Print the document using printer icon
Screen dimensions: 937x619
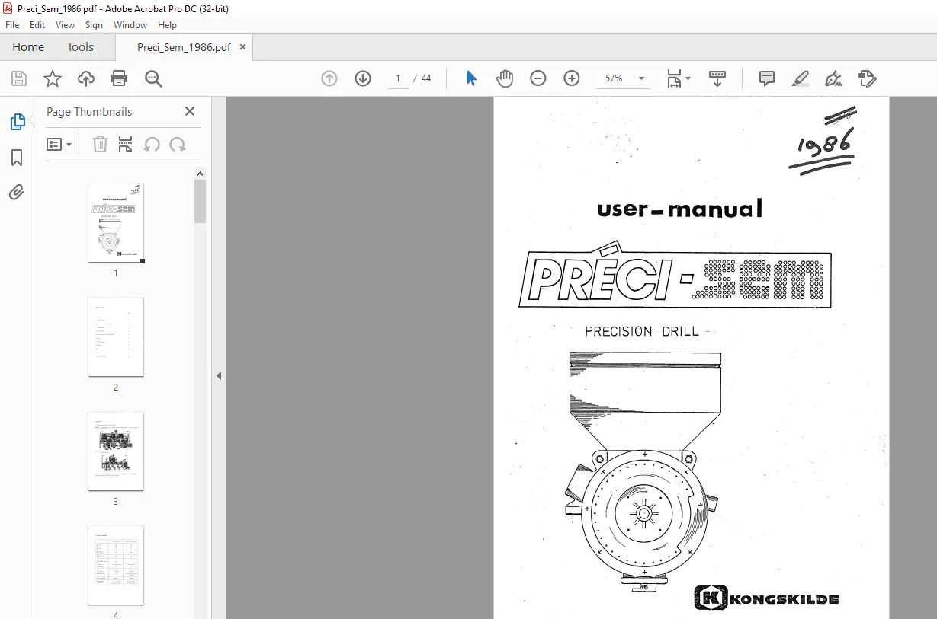pyautogui.click(x=119, y=78)
